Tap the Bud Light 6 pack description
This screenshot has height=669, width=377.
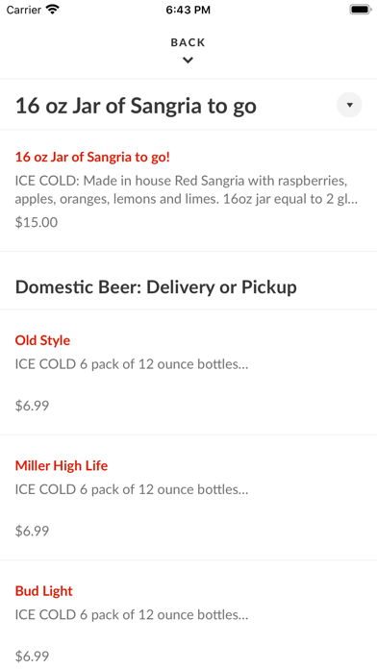click(132, 615)
